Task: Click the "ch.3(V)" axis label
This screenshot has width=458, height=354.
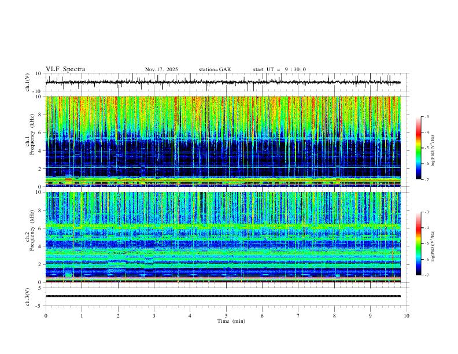Action: (28, 297)
